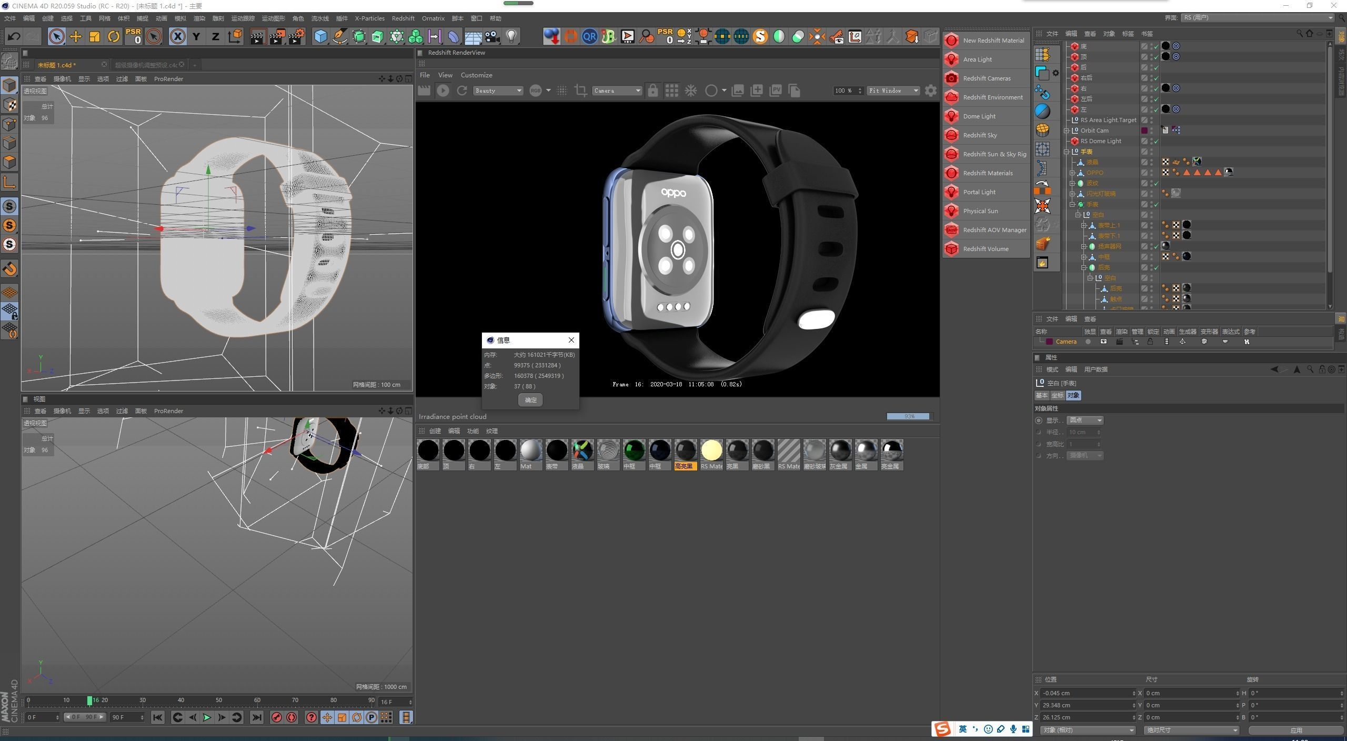Toggle camera lock icon in RenderView
This screenshot has height=741, width=1347.
(x=652, y=91)
